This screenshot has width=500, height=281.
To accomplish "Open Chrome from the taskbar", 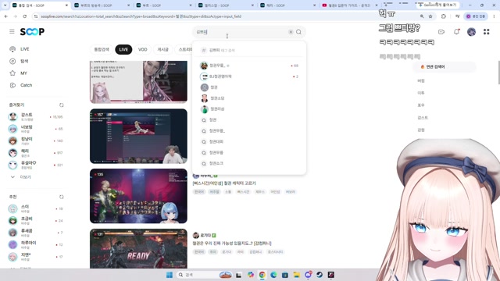I will click(x=262, y=275).
